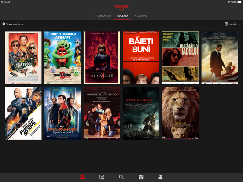Open the Once Upon a Time in Hollywood poster
Screen dimensions: 243x182
(23, 58)
